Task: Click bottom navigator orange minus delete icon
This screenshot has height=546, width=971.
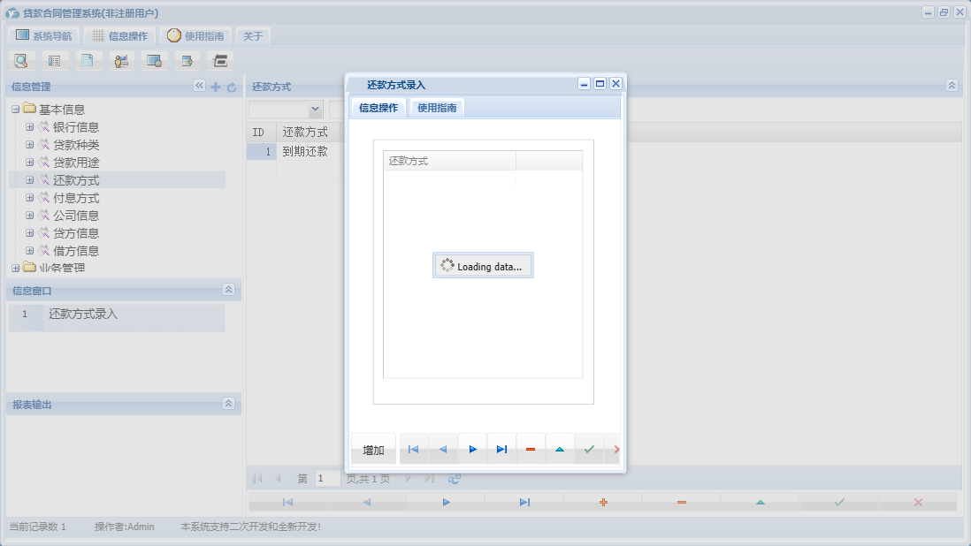Action: [682, 502]
